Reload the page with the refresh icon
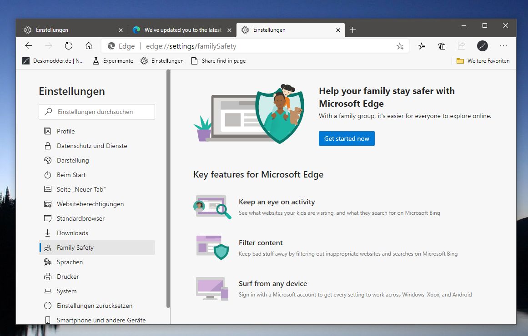The height and width of the screenshot is (336, 528). tap(69, 46)
